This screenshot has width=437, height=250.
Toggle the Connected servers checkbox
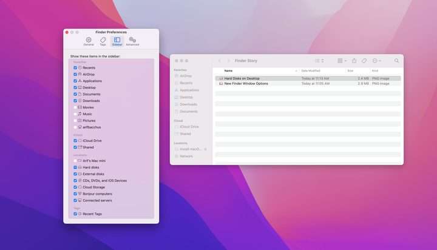75,200
